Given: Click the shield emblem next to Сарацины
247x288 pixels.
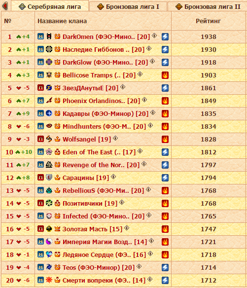Looking at the screenshot, I should coord(49,178).
